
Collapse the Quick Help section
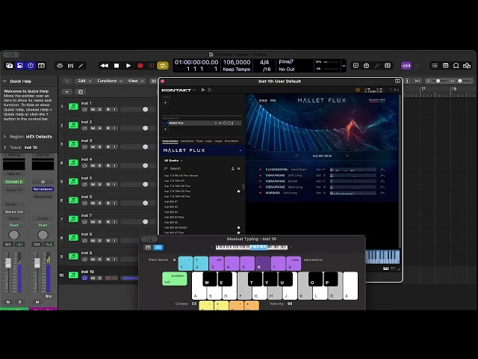[5, 82]
